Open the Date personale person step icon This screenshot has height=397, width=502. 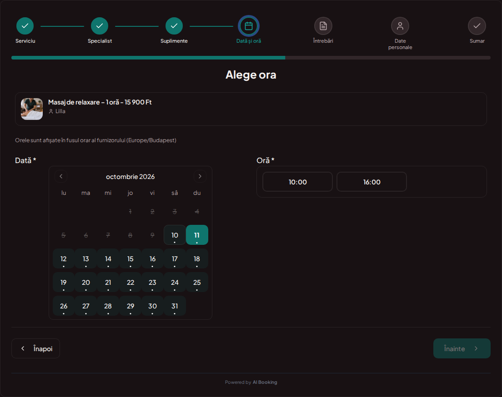point(400,26)
